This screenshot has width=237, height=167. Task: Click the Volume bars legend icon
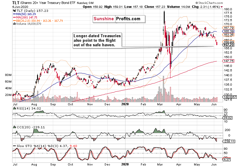pos(15,24)
